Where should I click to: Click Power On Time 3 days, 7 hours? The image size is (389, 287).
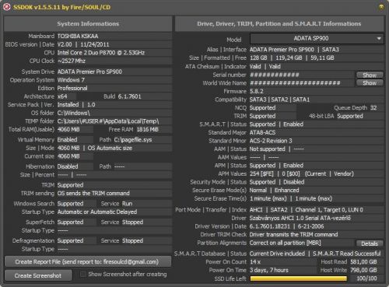[x=269, y=270]
